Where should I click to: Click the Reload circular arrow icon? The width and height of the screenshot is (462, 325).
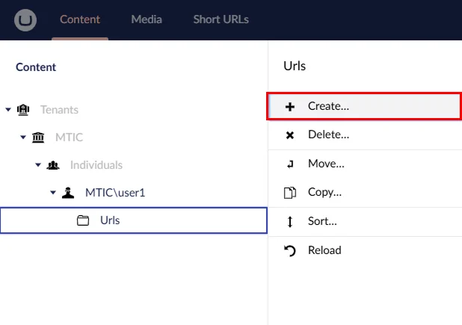(291, 250)
